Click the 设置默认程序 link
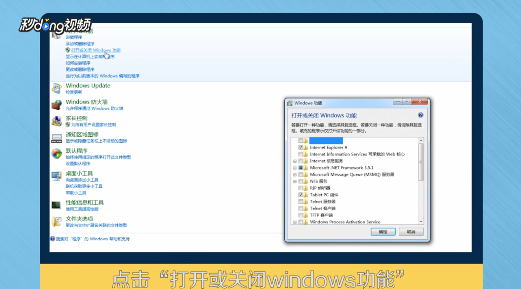 tap(78, 163)
